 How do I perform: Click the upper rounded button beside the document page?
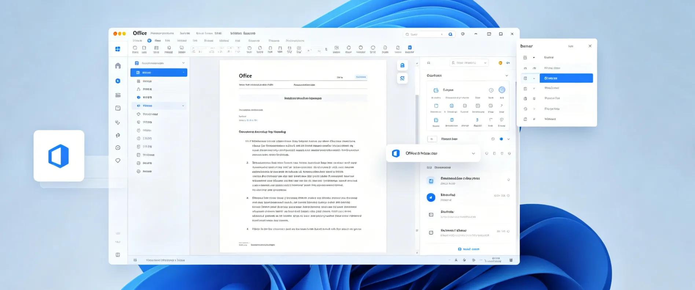402,65
